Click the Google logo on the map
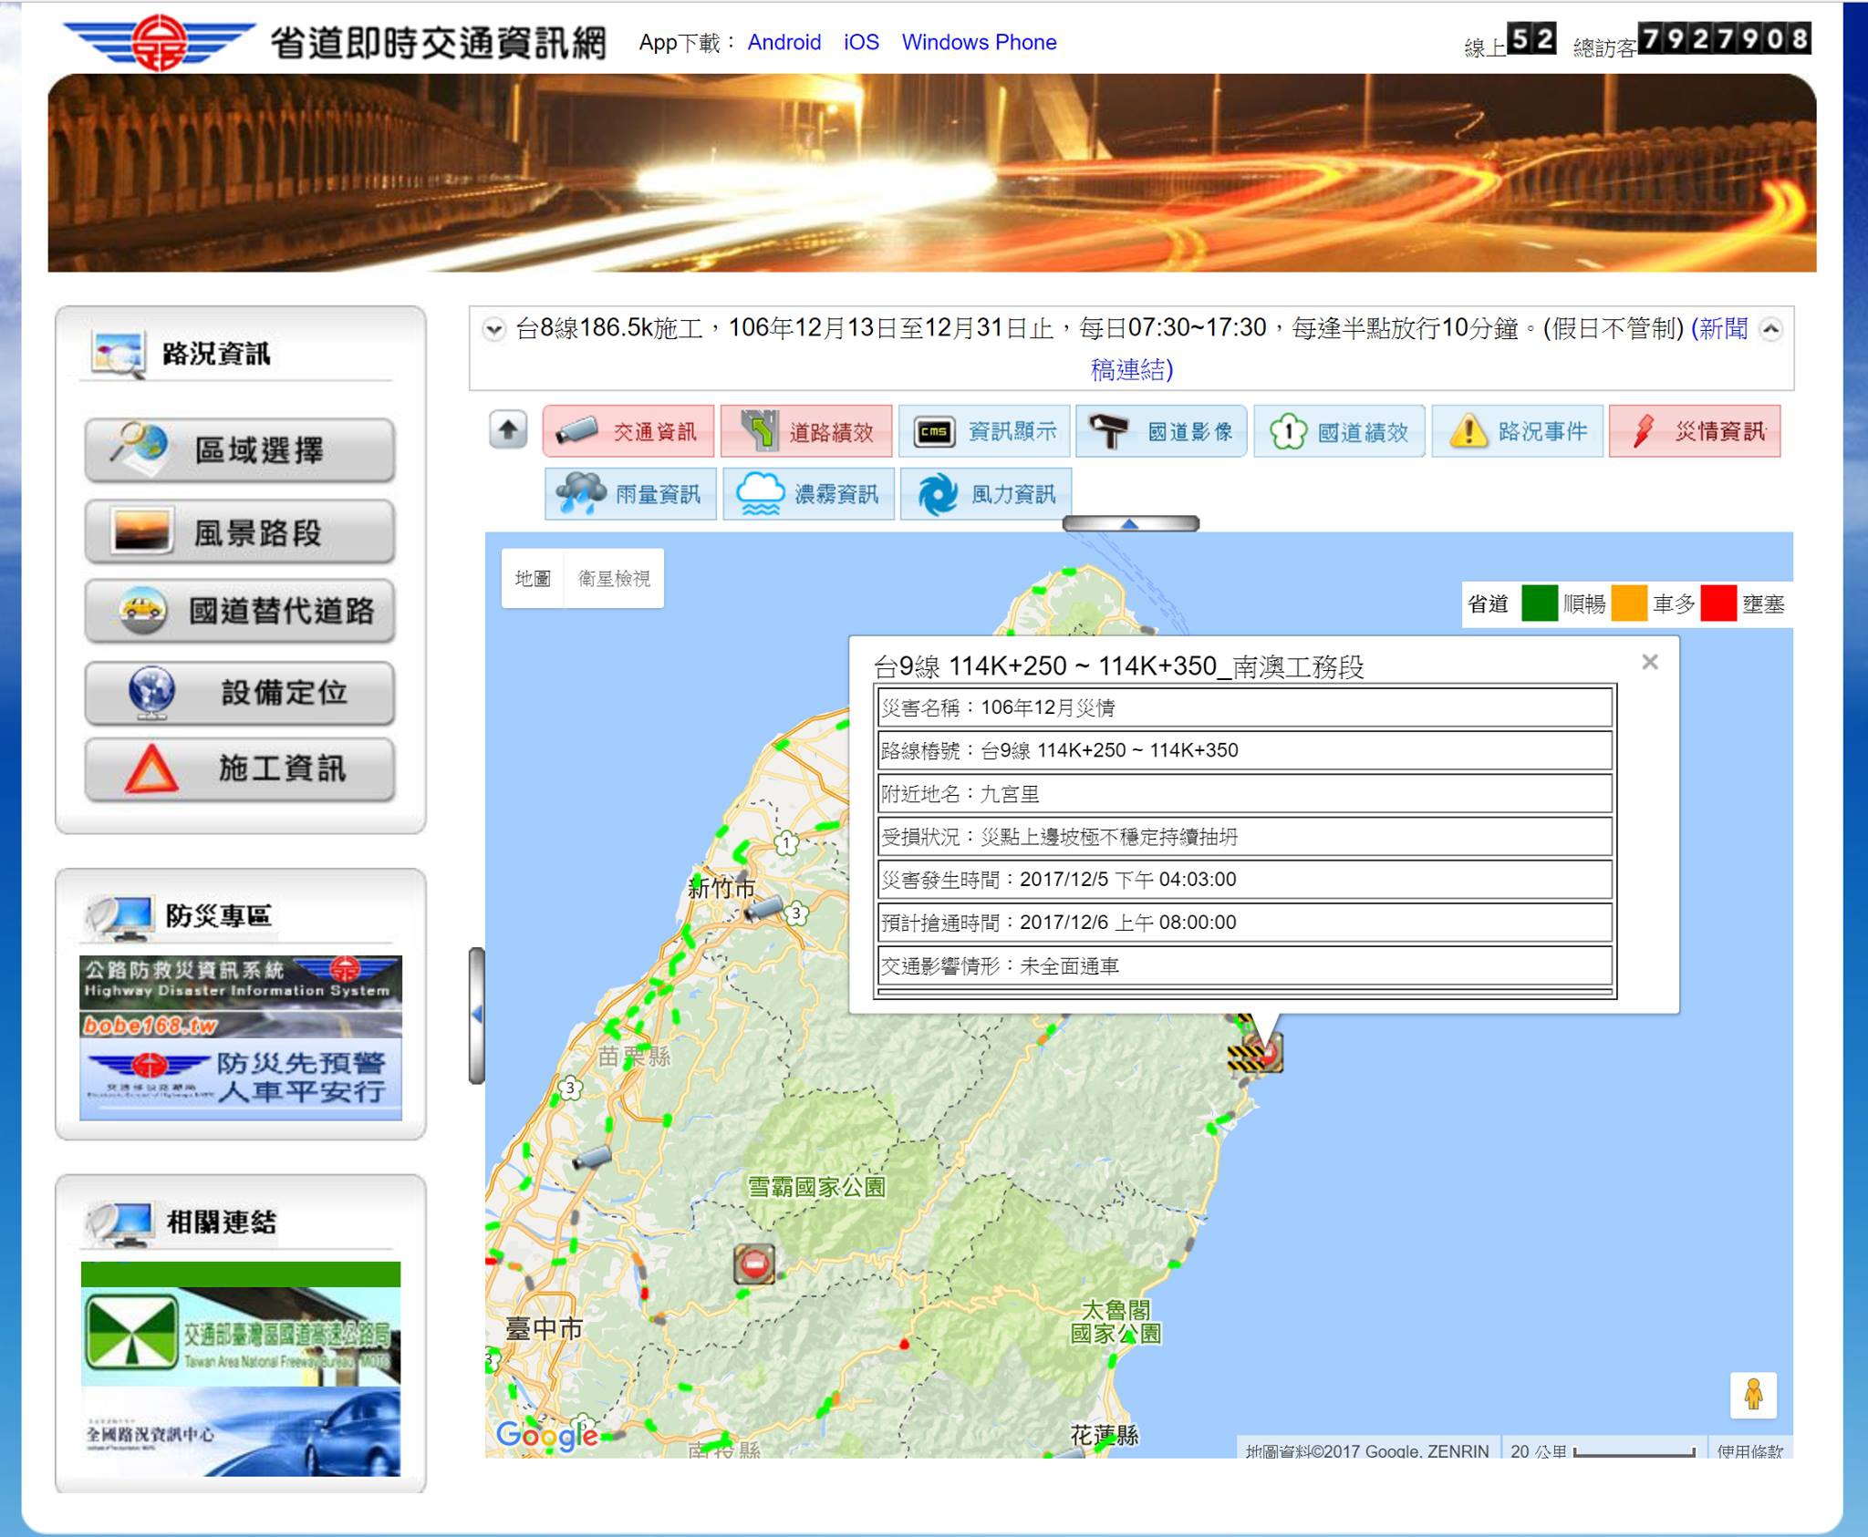Image resolution: width=1868 pixels, height=1537 pixels. pyautogui.click(x=547, y=1435)
